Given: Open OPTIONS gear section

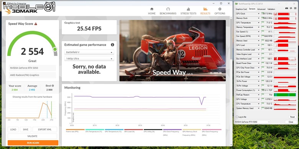Looking at the screenshot, I should [x=220, y=11].
